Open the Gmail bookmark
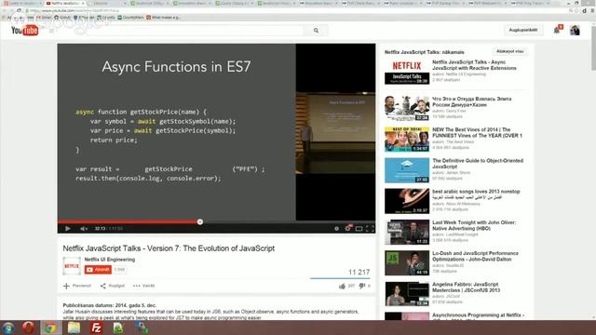This screenshot has height=335, width=596. 44,18
